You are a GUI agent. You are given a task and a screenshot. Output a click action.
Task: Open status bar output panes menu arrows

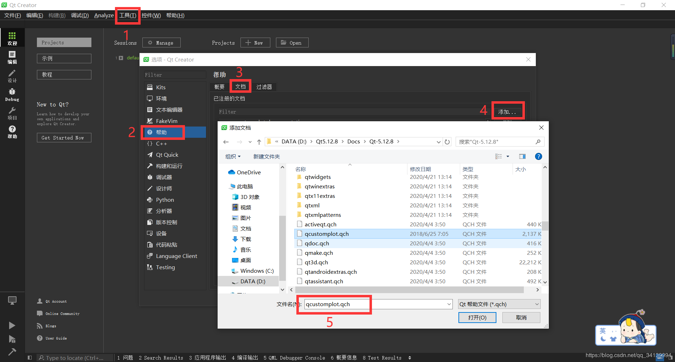(410, 358)
